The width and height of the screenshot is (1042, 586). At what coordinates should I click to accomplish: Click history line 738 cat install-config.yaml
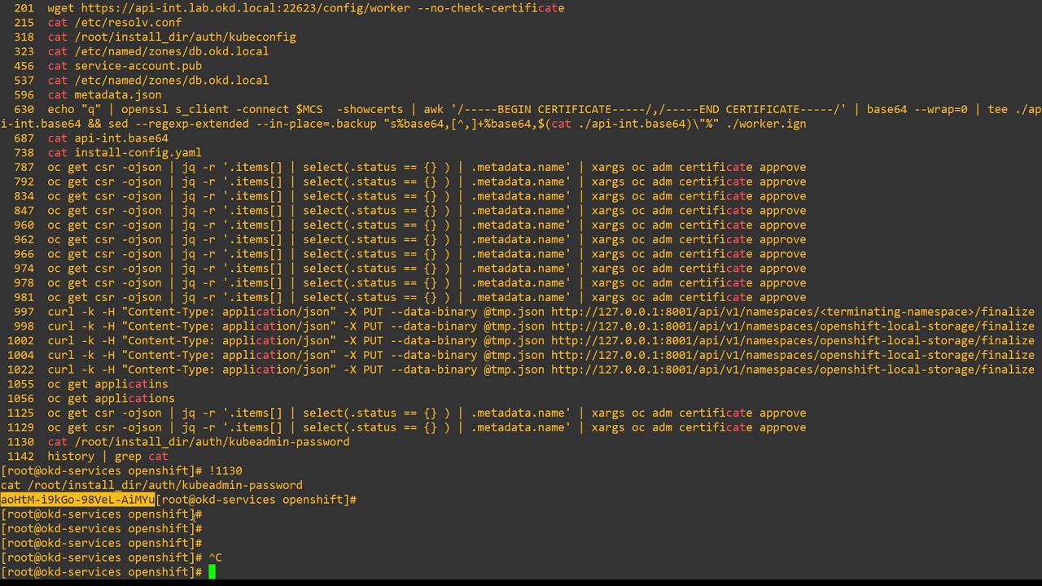click(x=125, y=153)
